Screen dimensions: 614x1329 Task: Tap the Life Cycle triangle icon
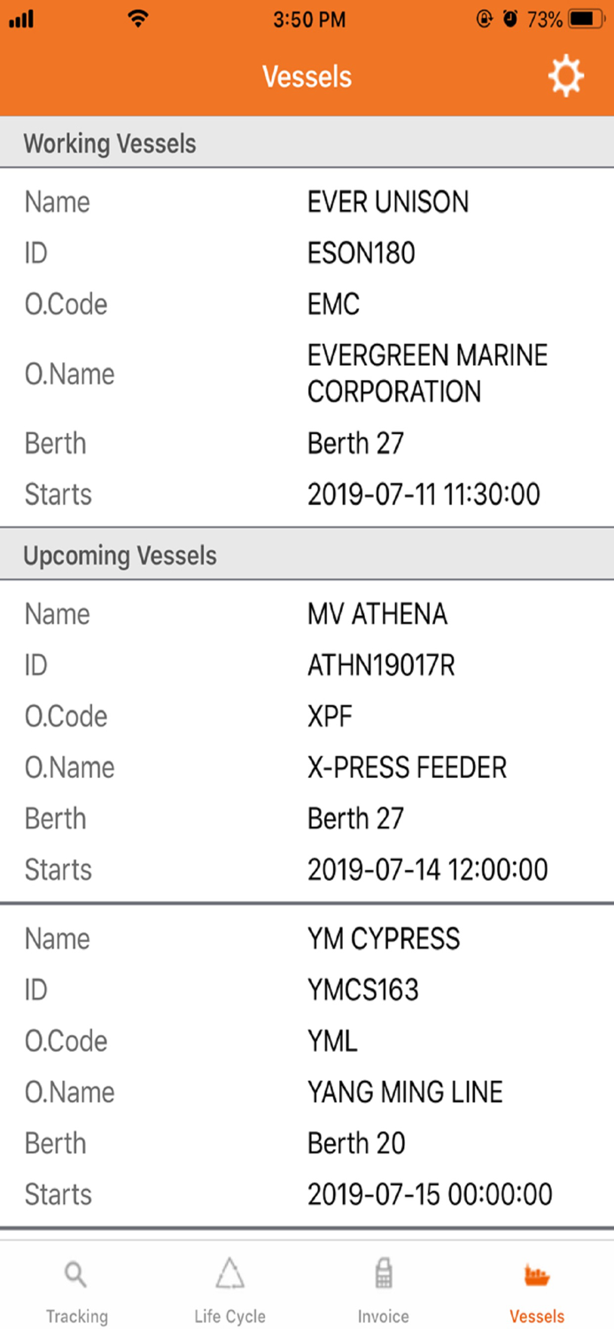(229, 1274)
